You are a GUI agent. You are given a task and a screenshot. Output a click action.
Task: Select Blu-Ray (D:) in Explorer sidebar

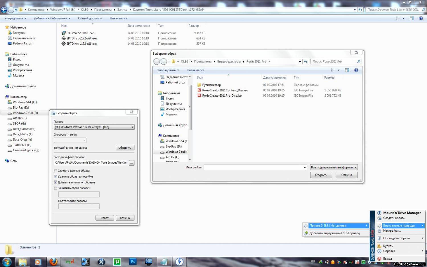click(x=21, y=108)
